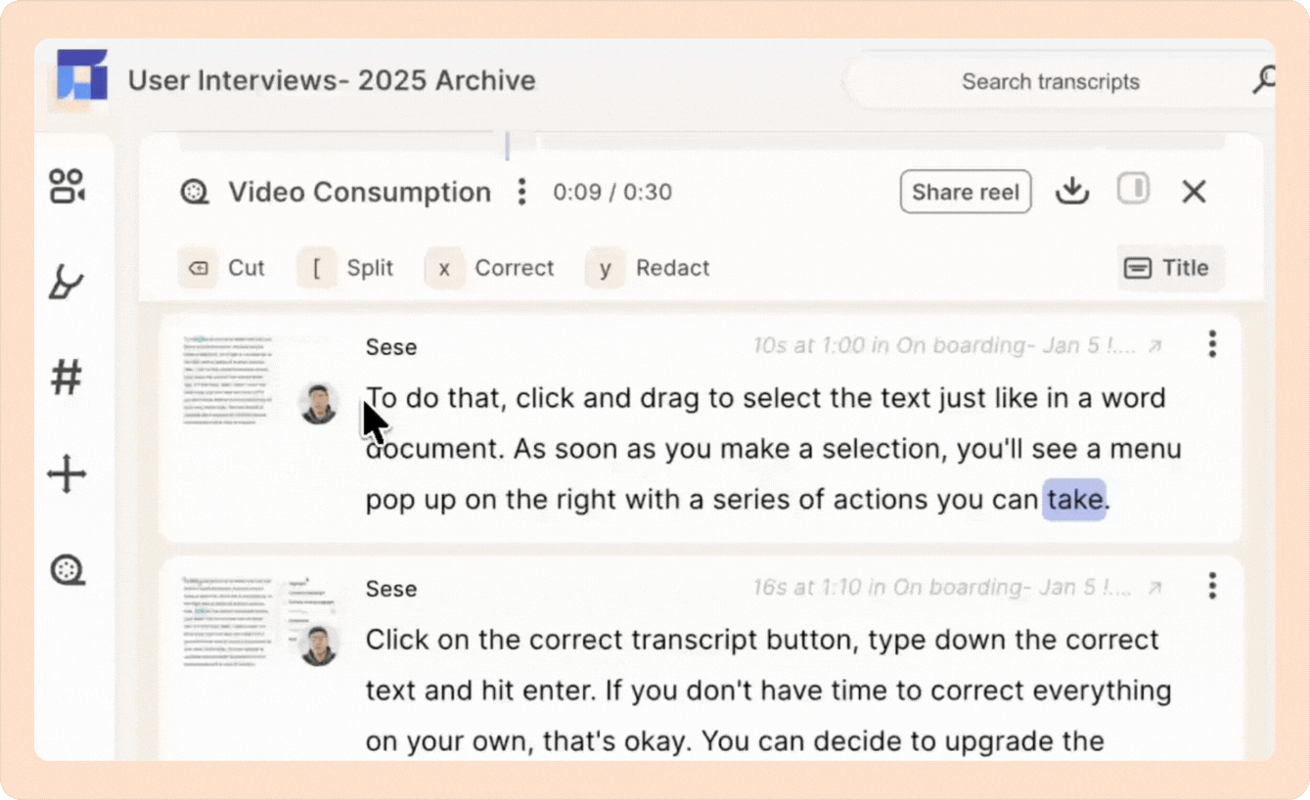Open the first clip's video thumbnail
The image size is (1310, 800).
(x=231, y=380)
